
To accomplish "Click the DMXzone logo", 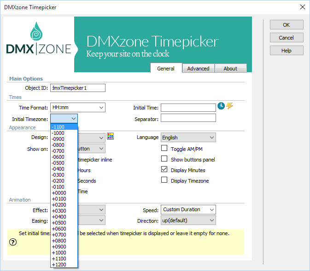I will click(x=39, y=39).
